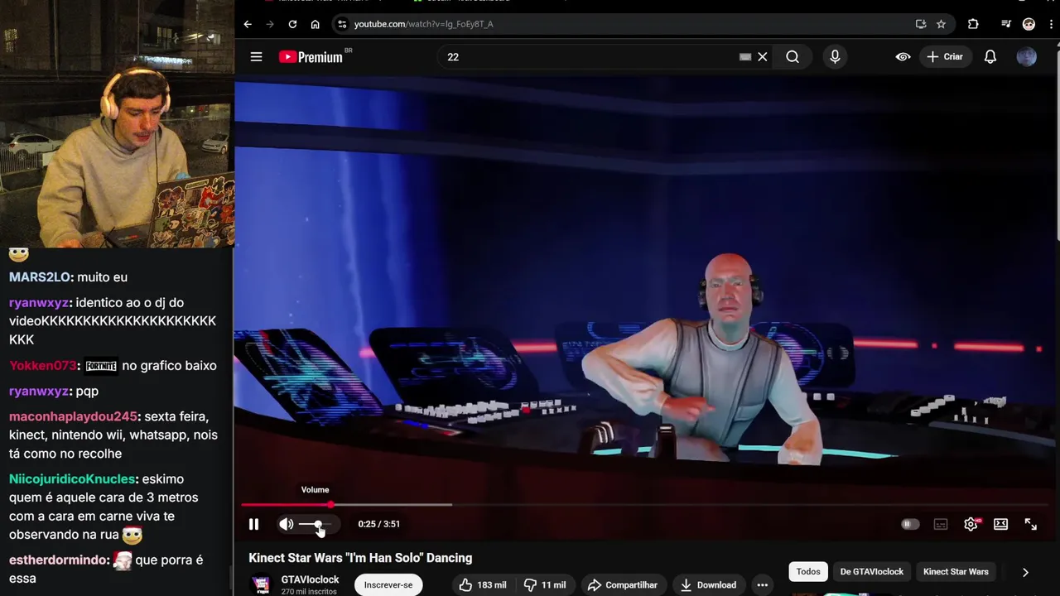The height and width of the screenshot is (596, 1060).
Task: Like the video (183 mil)
Action: pos(482,584)
